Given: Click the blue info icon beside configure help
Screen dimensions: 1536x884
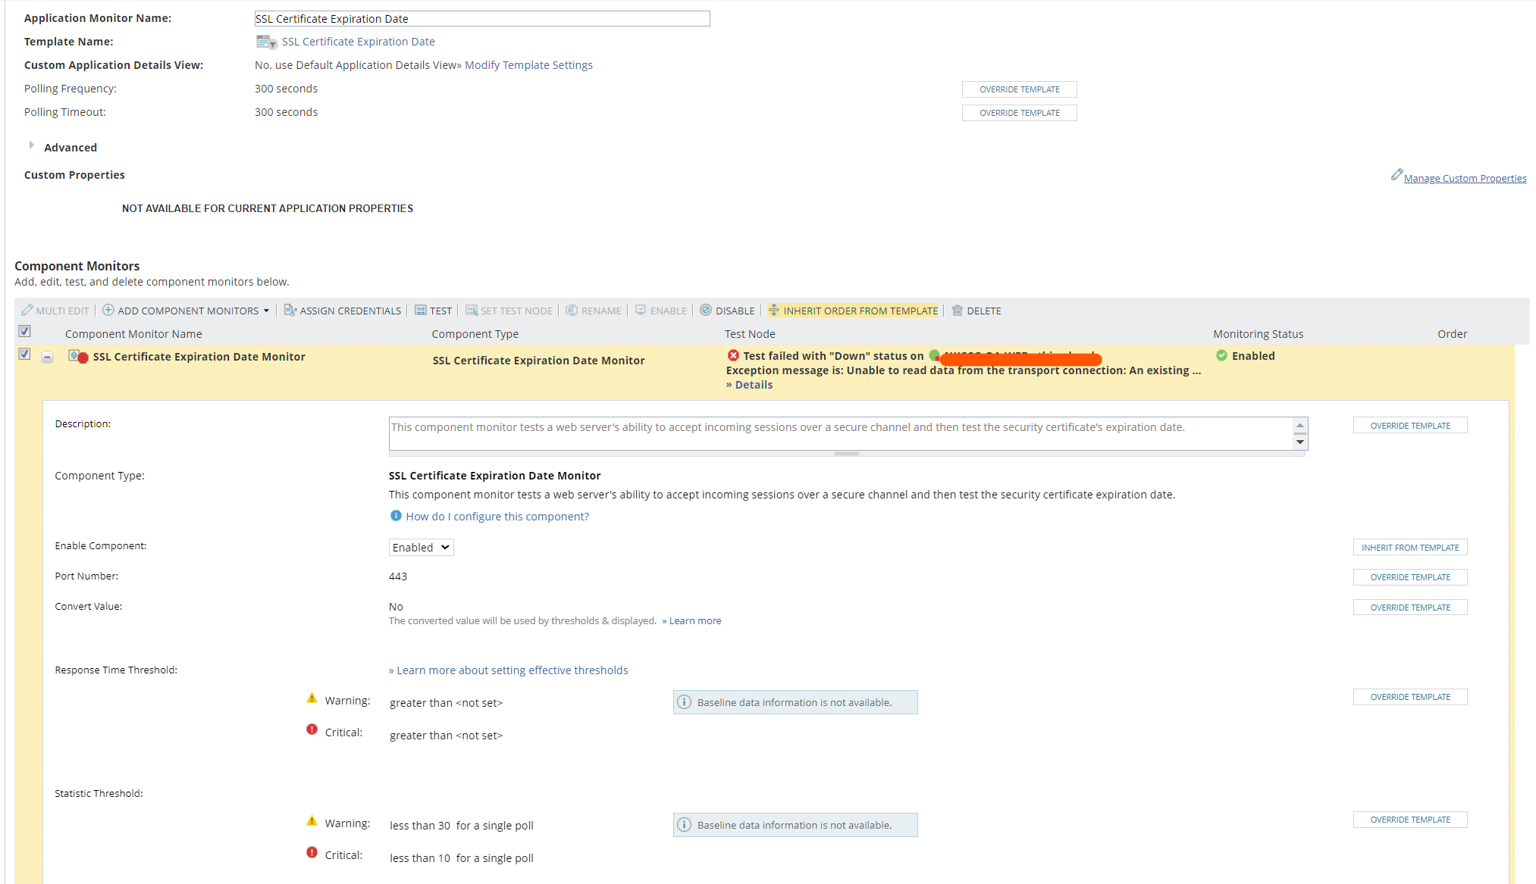Looking at the screenshot, I should pyautogui.click(x=396, y=516).
